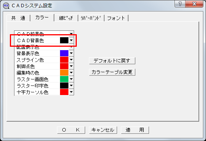Image resolution: width=206 pixels, height=141 pixels.
Task: Open the 編集時の色 dropdown arrow
Action: (x=71, y=73)
